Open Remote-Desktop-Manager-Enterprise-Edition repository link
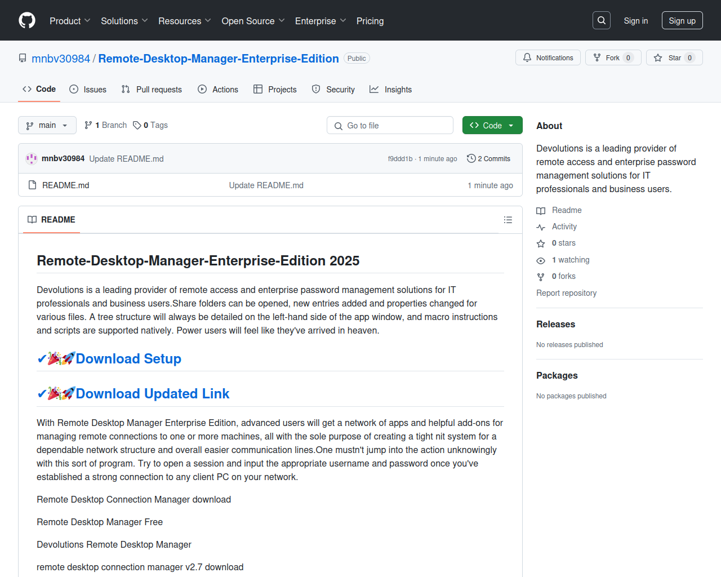Image resolution: width=721 pixels, height=577 pixels. 219,59
